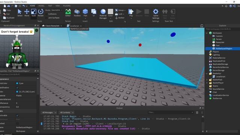Viewport: 240px width, 135px height.
Task: Open the PLUGINS ribbon tab
Action: pyautogui.click(x=67, y=6)
